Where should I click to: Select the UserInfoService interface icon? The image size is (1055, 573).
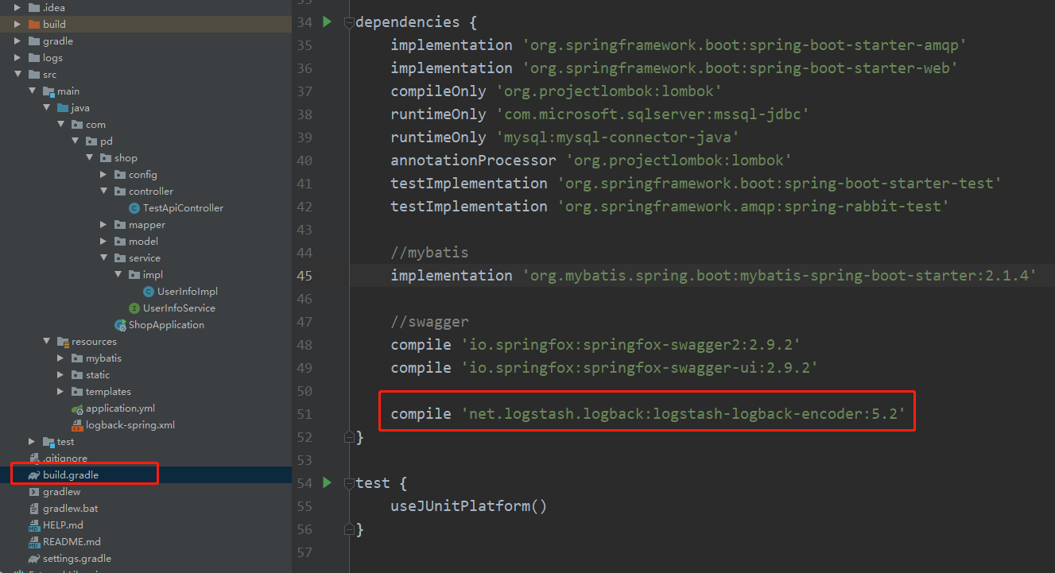(x=134, y=308)
